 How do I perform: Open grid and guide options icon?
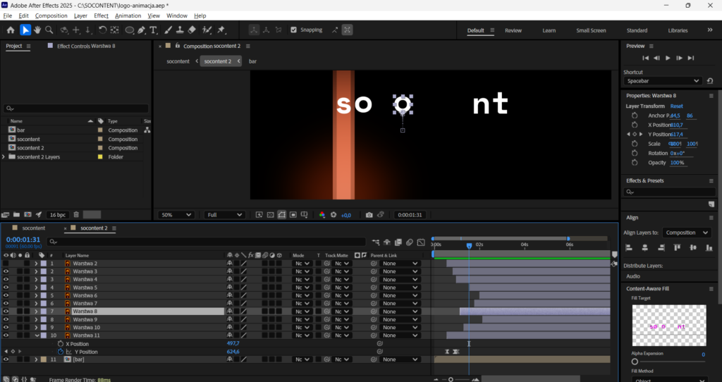[305, 215]
